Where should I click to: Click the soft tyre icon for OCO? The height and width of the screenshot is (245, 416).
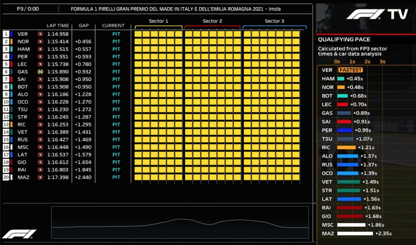[41, 102]
